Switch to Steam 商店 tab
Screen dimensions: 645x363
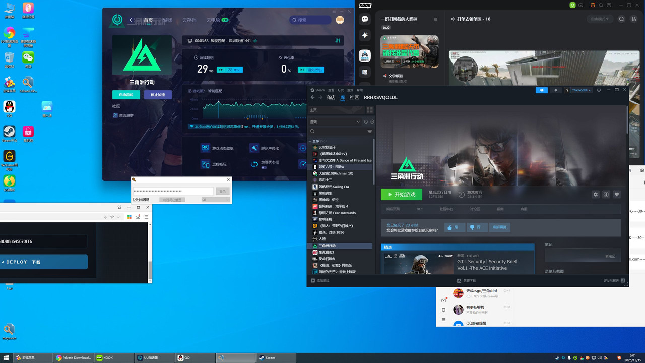point(331,97)
